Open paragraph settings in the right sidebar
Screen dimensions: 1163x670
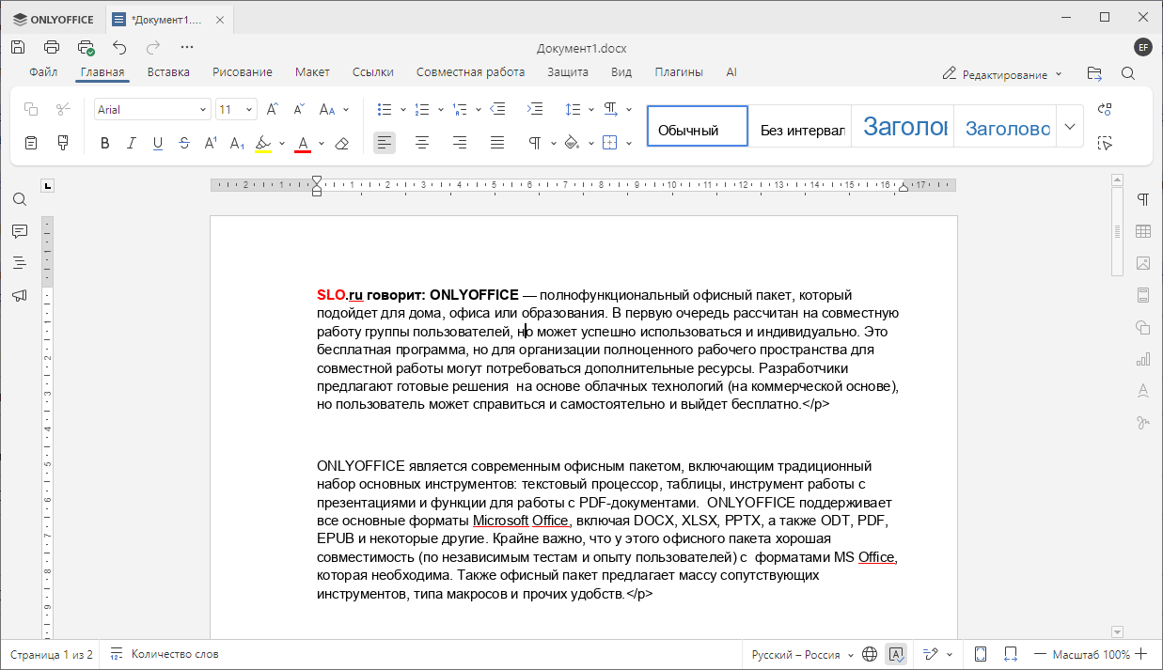pos(1143,199)
